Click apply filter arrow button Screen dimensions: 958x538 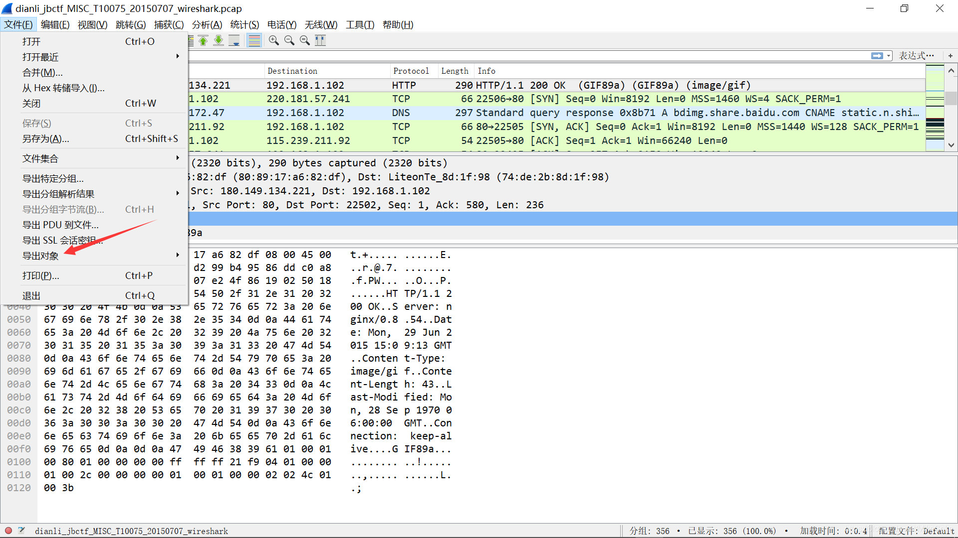[877, 56]
